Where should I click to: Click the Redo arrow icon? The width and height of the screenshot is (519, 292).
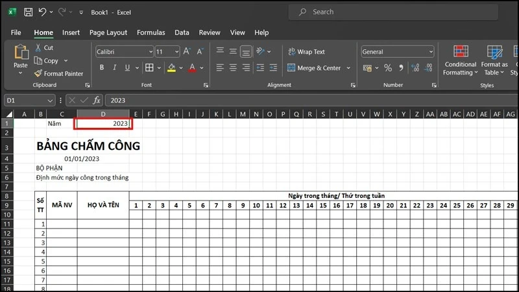(62, 12)
